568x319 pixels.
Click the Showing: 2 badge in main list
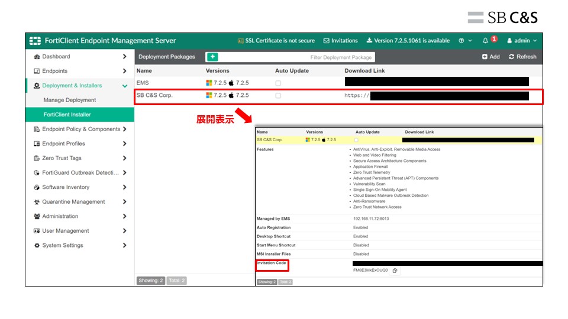pyautogui.click(x=151, y=281)
